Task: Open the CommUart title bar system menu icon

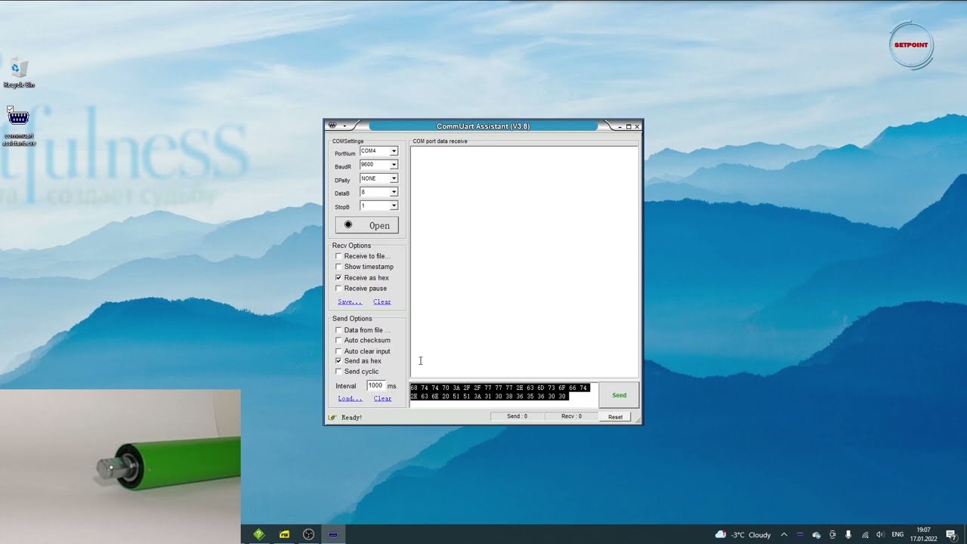Action: pos(333,126)
